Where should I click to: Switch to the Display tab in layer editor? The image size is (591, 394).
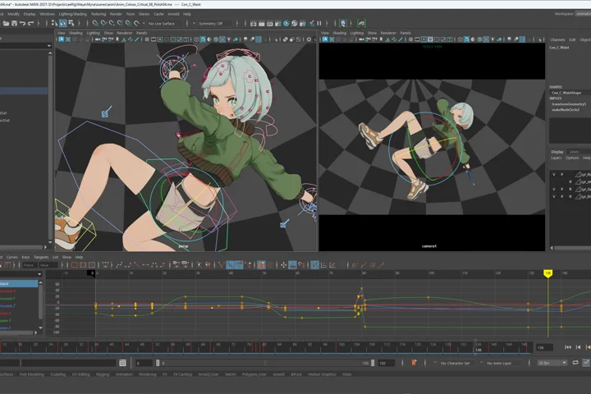tap(557, 152)
